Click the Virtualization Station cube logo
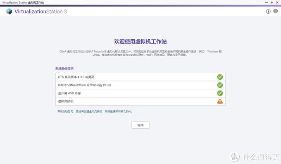Viewport: 281px width, 164px height. coord(9,12)
